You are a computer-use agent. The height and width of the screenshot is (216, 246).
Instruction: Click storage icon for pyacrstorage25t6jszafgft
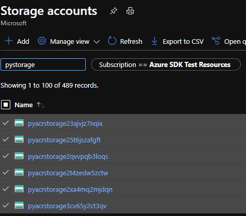coord(19,139)
